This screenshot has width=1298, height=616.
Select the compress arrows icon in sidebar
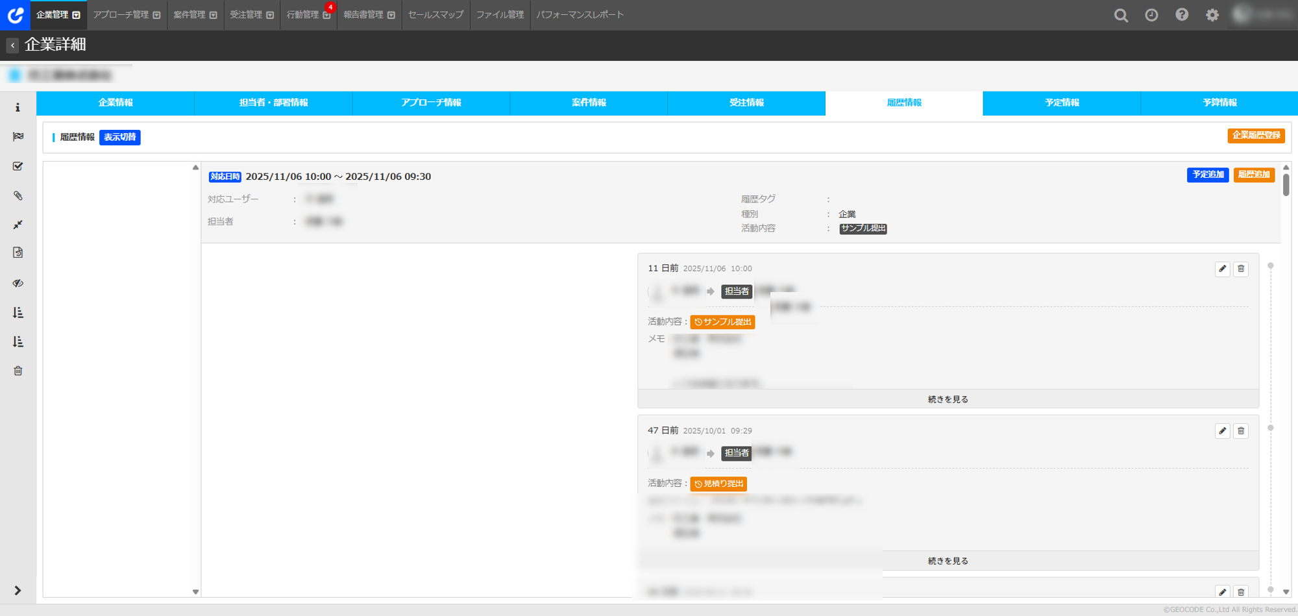tap(18, 225)
